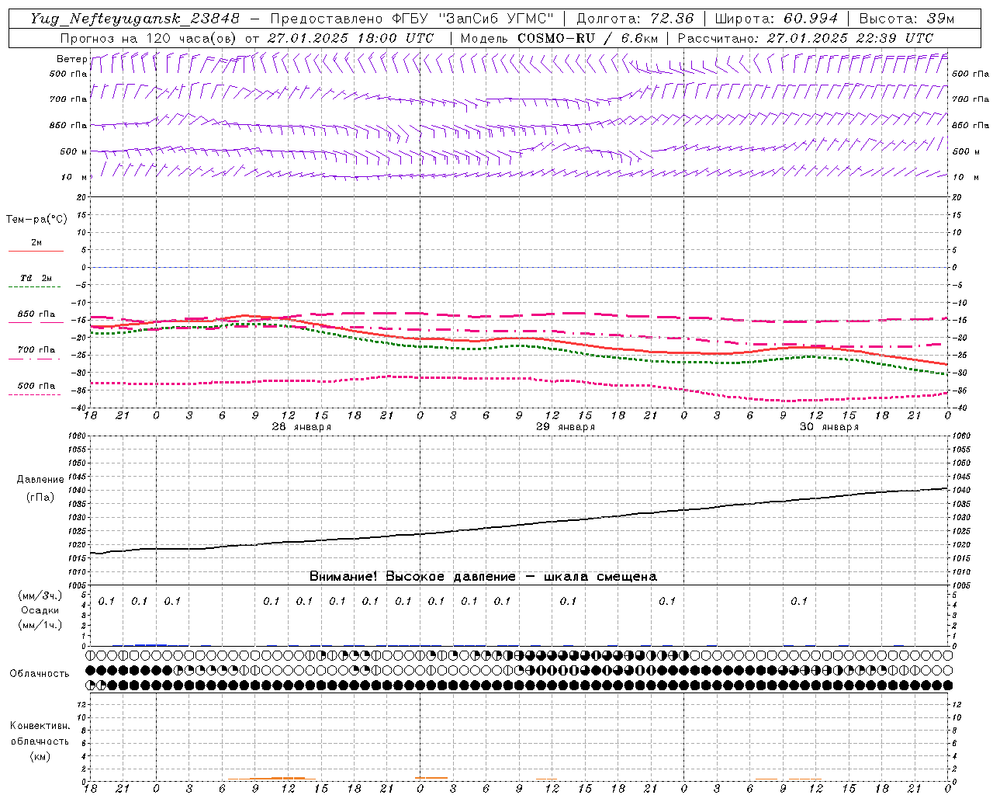Click Прогноз на 120 часа(ов) forecast start text
This screenshot has width=993, height=795.
(x=247, y=38)
